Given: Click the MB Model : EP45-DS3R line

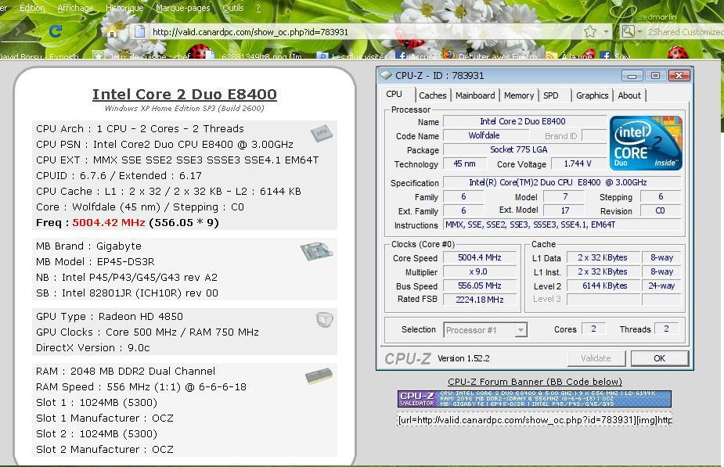Looking at the screenshot, I should (x=95, y=261).
